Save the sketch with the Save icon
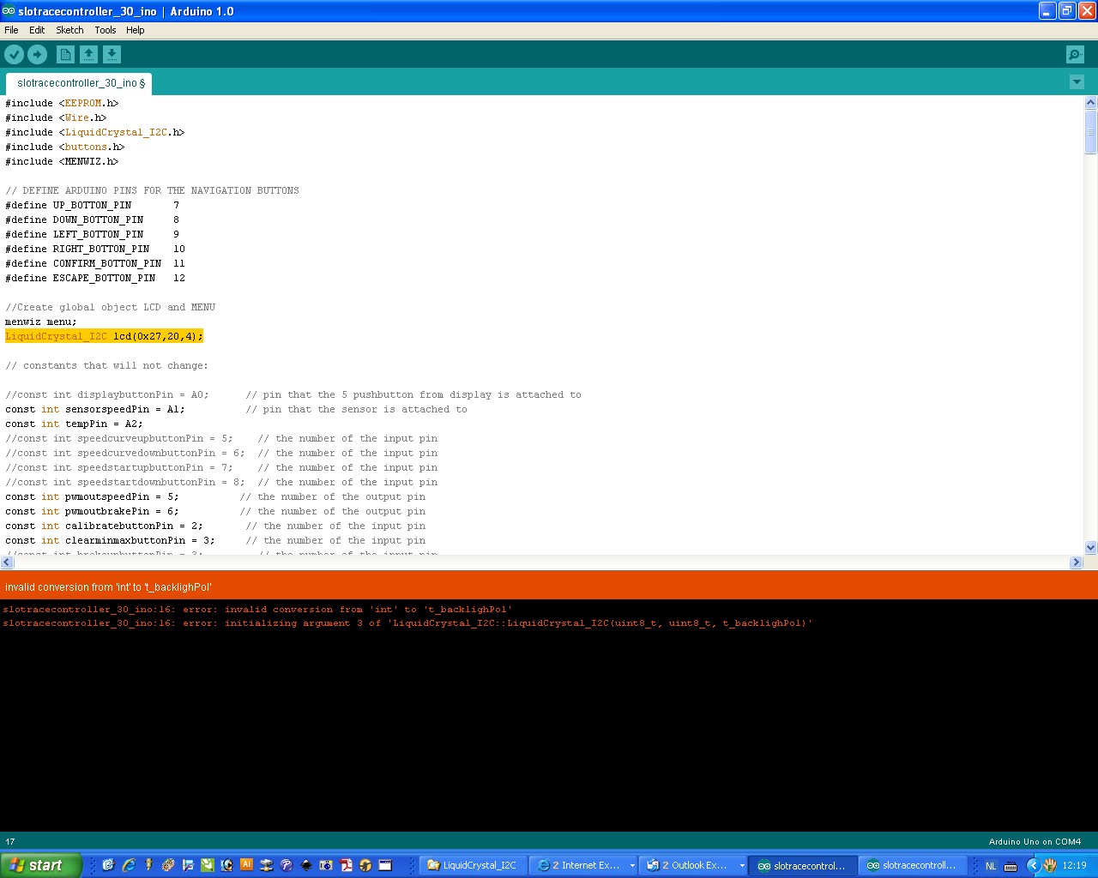 [x=112, y=54]
